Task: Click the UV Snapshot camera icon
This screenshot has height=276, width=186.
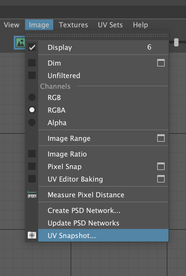Action: (32, 235)
